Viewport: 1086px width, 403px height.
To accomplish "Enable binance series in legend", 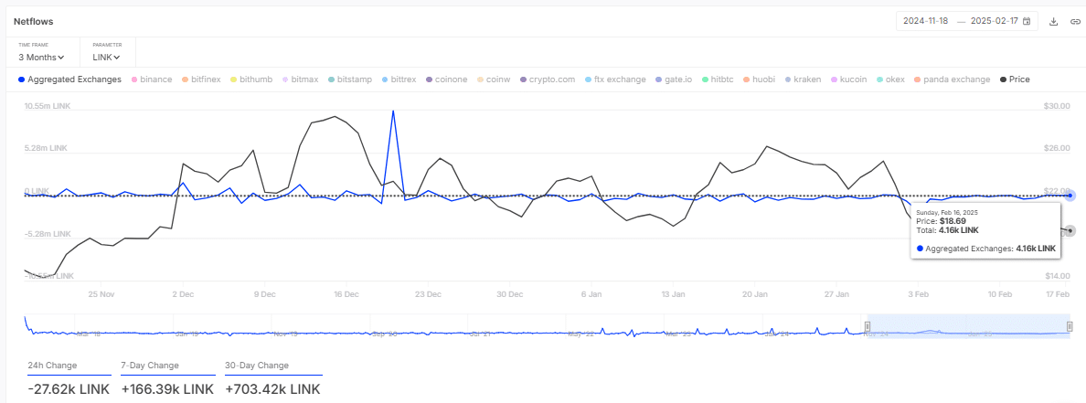I will [x=152, y=80].
